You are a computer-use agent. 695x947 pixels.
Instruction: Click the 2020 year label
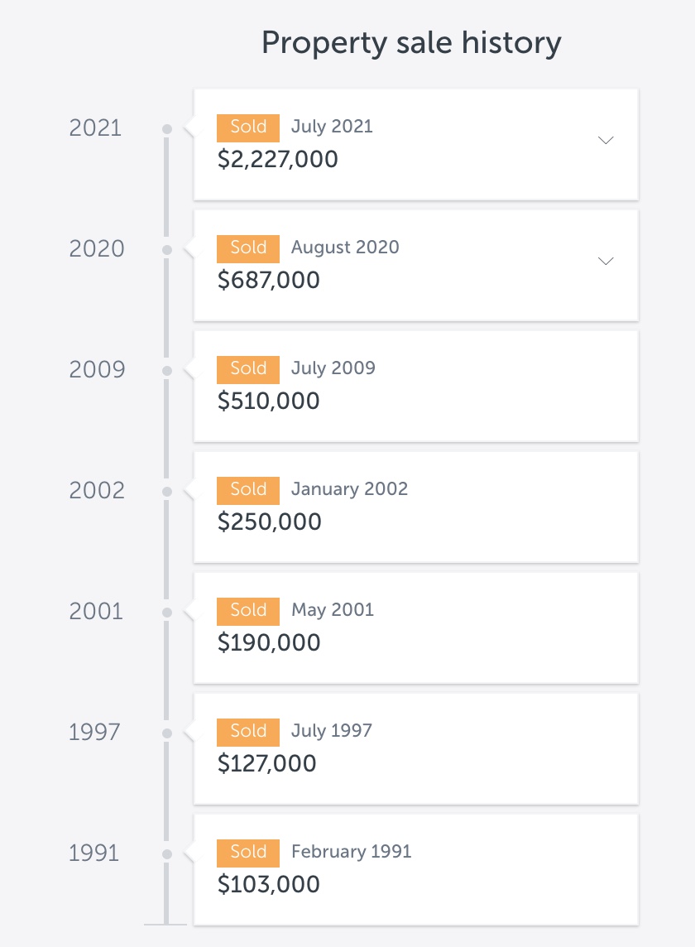(96, 249)
